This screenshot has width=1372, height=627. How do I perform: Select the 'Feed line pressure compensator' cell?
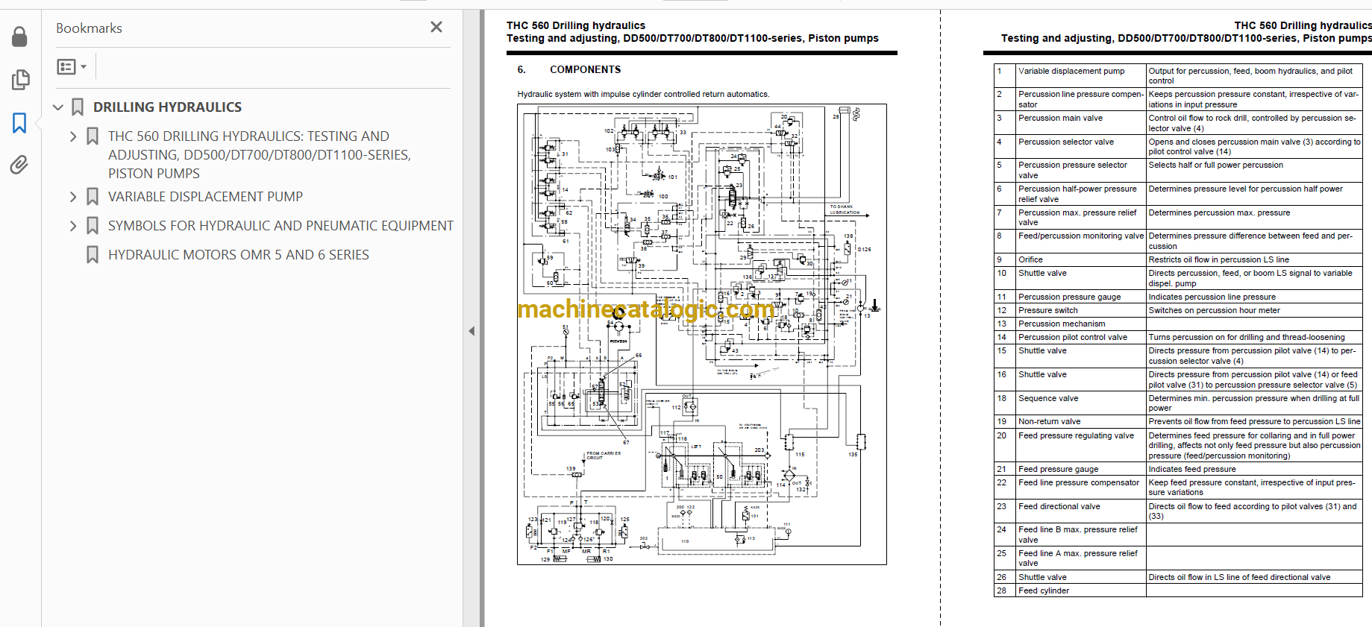(1080, 487)
